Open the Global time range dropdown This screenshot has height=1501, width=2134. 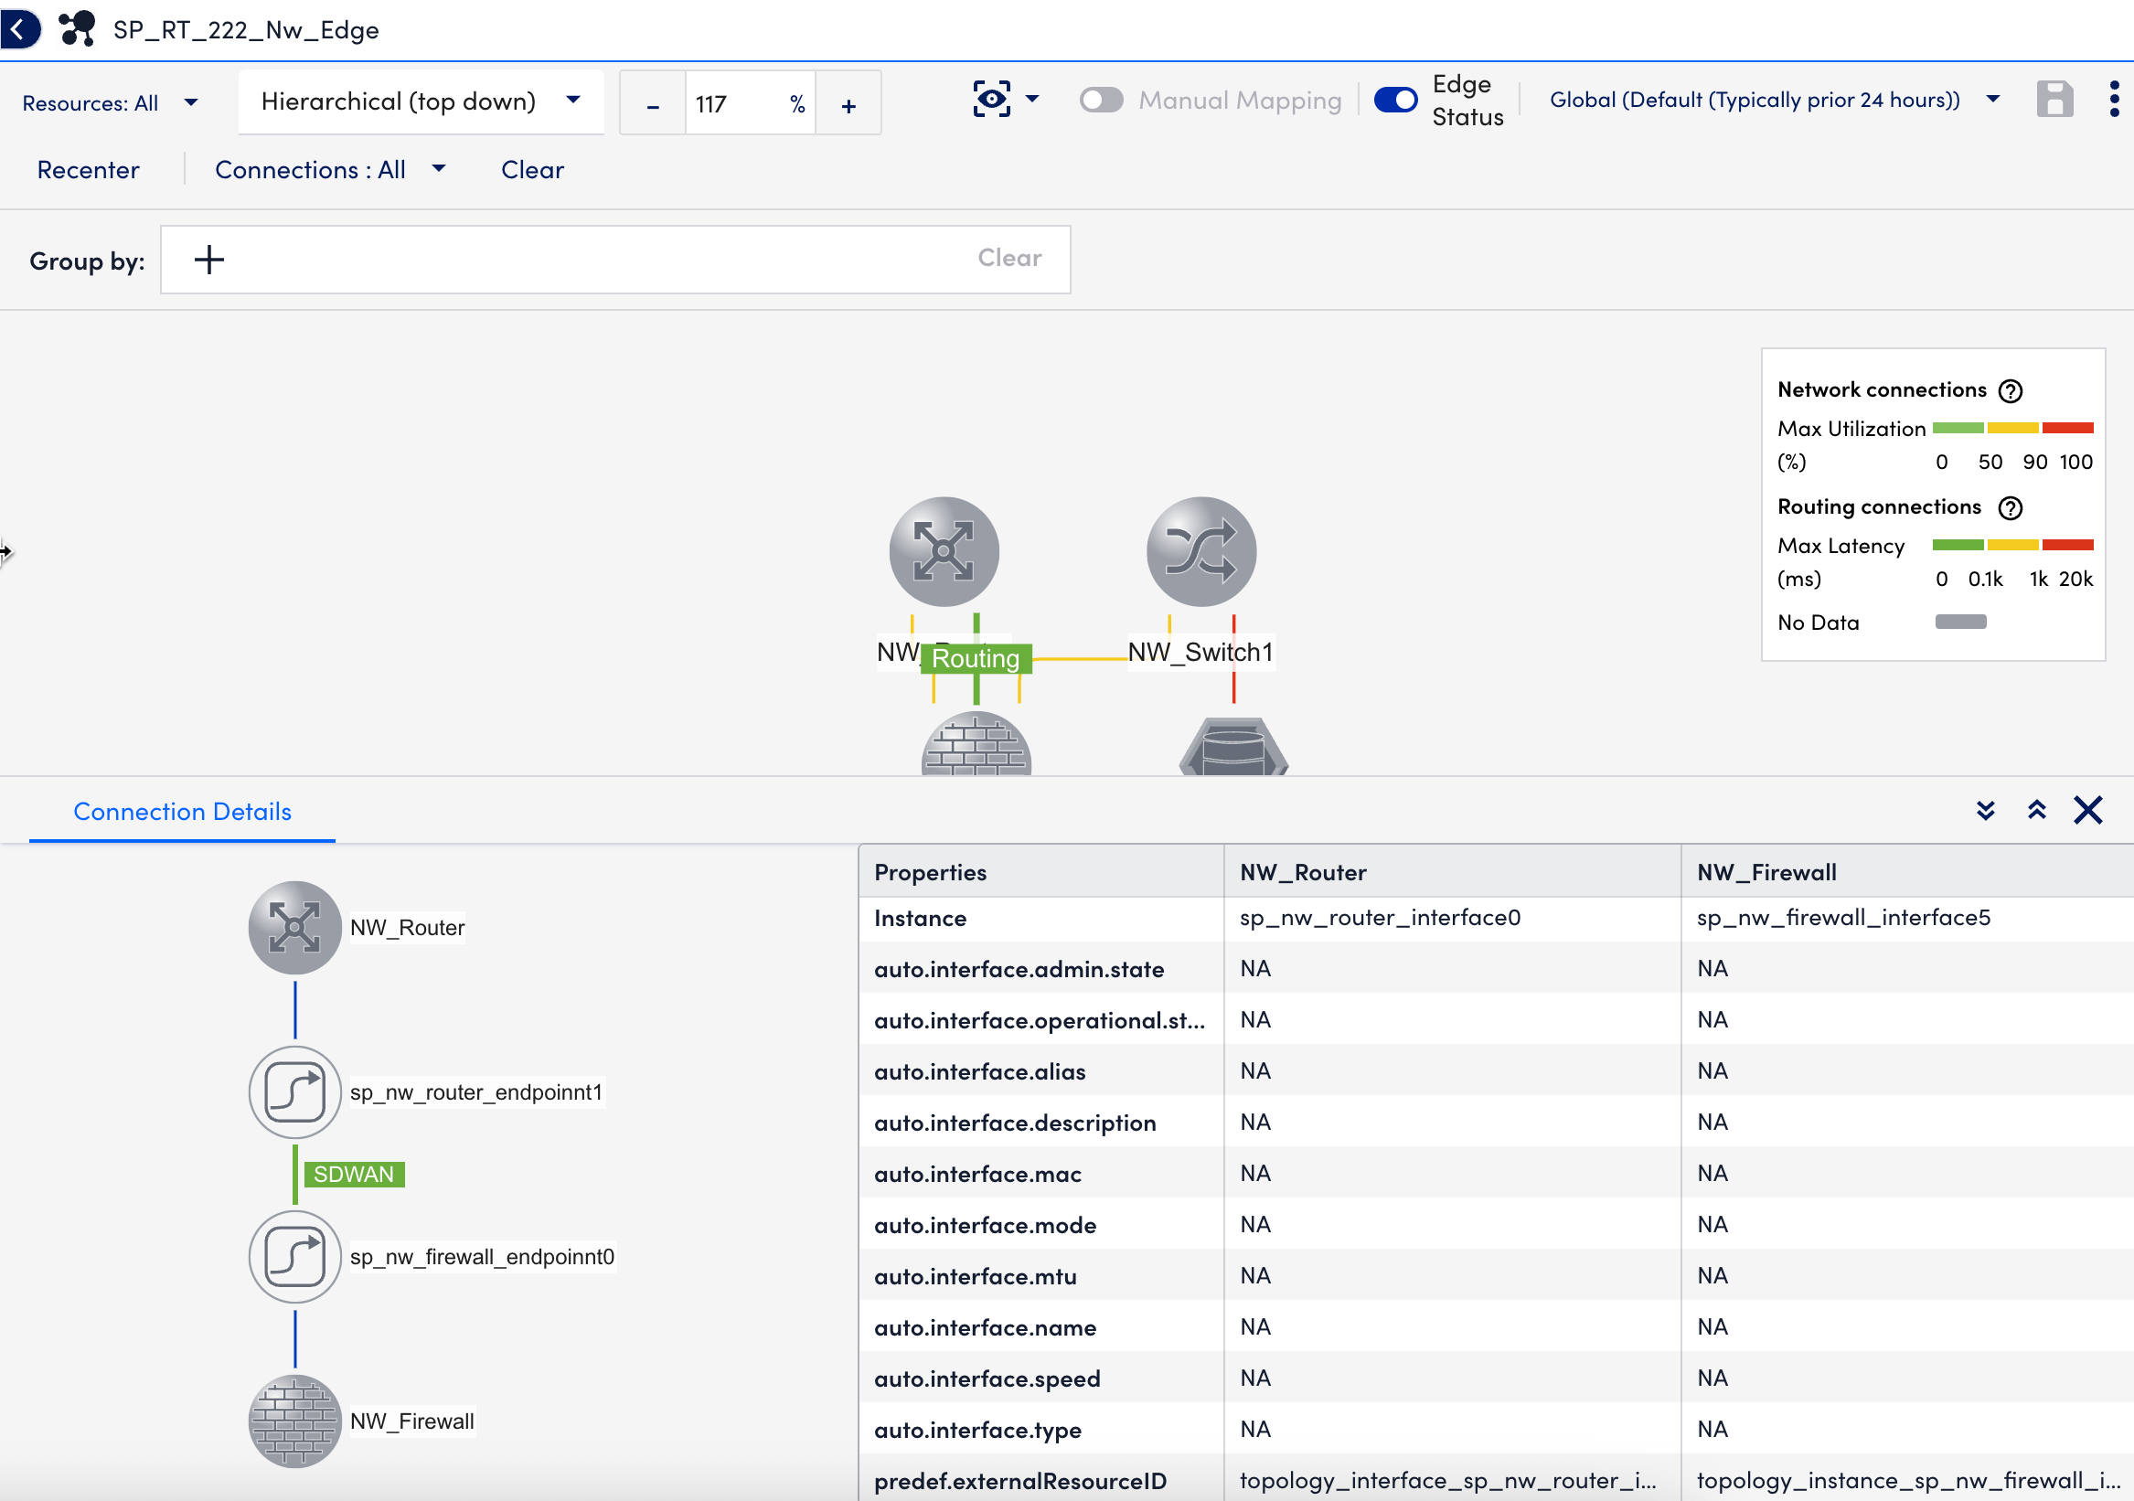pos(1774,100)
